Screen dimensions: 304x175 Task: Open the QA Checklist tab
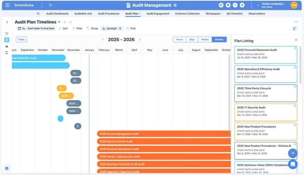click(234, 13)
